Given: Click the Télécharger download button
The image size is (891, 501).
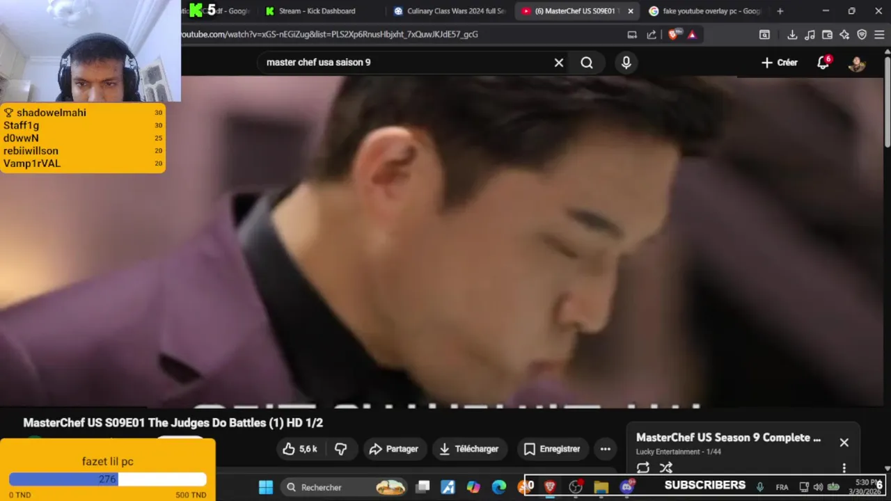Looking at the screenshot, I should pyautogui.click(x=470, y=449).
